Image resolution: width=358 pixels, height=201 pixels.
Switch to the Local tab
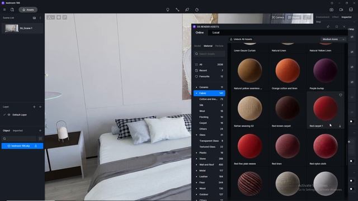(216, 32)
